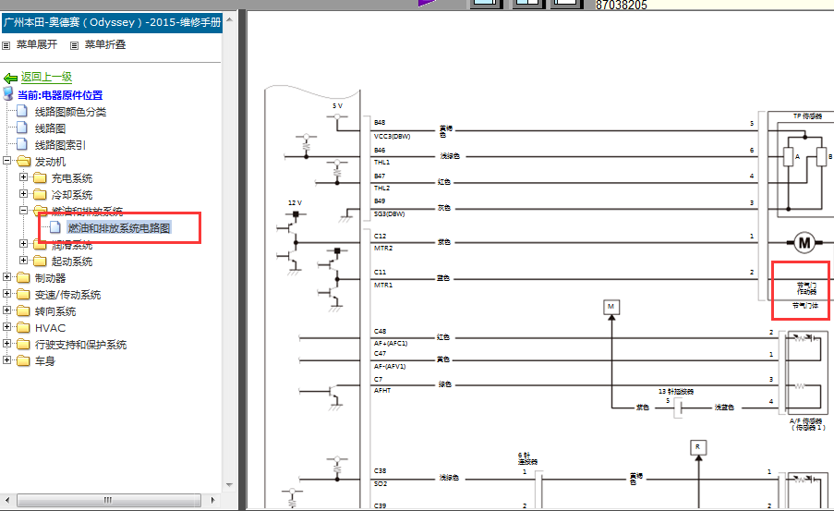Image resolution: width=834 pixels, height=511 pixels.
Task: Click 菜单折叠 to collapse all menus
Action: point(105,44)
